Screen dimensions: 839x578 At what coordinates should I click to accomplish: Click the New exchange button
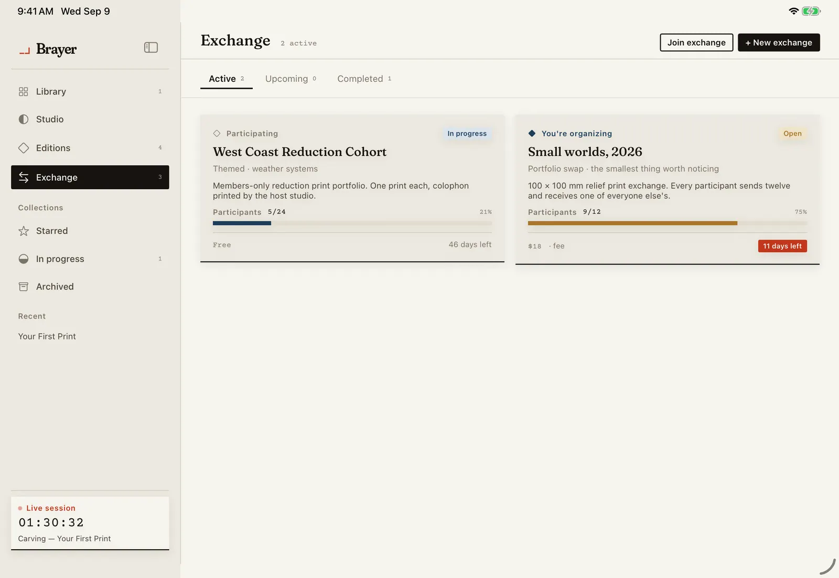779,42
